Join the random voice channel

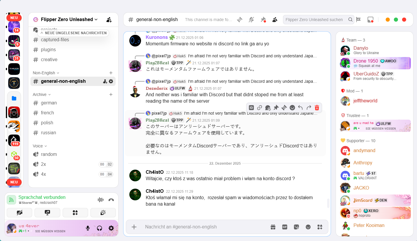(73, 154)
